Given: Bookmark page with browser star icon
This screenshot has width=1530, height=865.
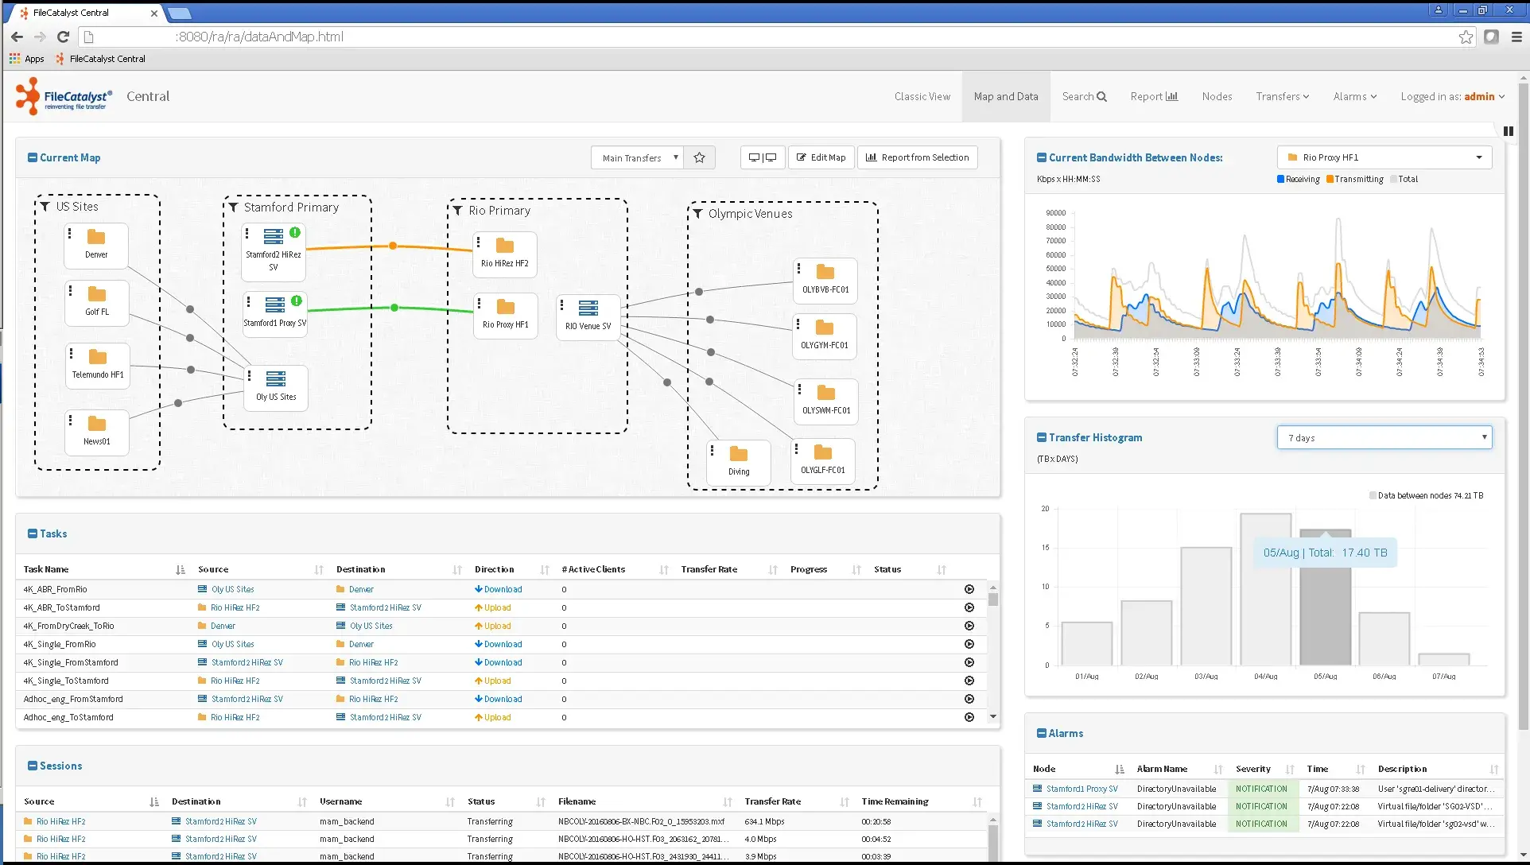Looking at the screenshot, I should point(1466,37).
